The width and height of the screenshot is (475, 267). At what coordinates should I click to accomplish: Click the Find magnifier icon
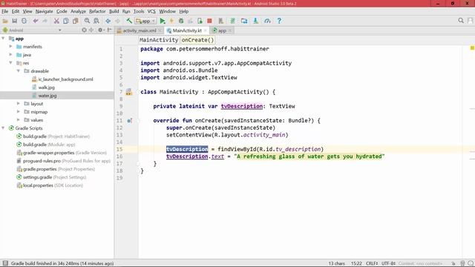click(x=87, y=21)
